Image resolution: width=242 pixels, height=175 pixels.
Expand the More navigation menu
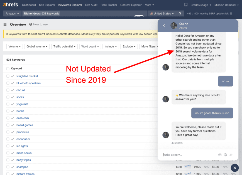149,5
